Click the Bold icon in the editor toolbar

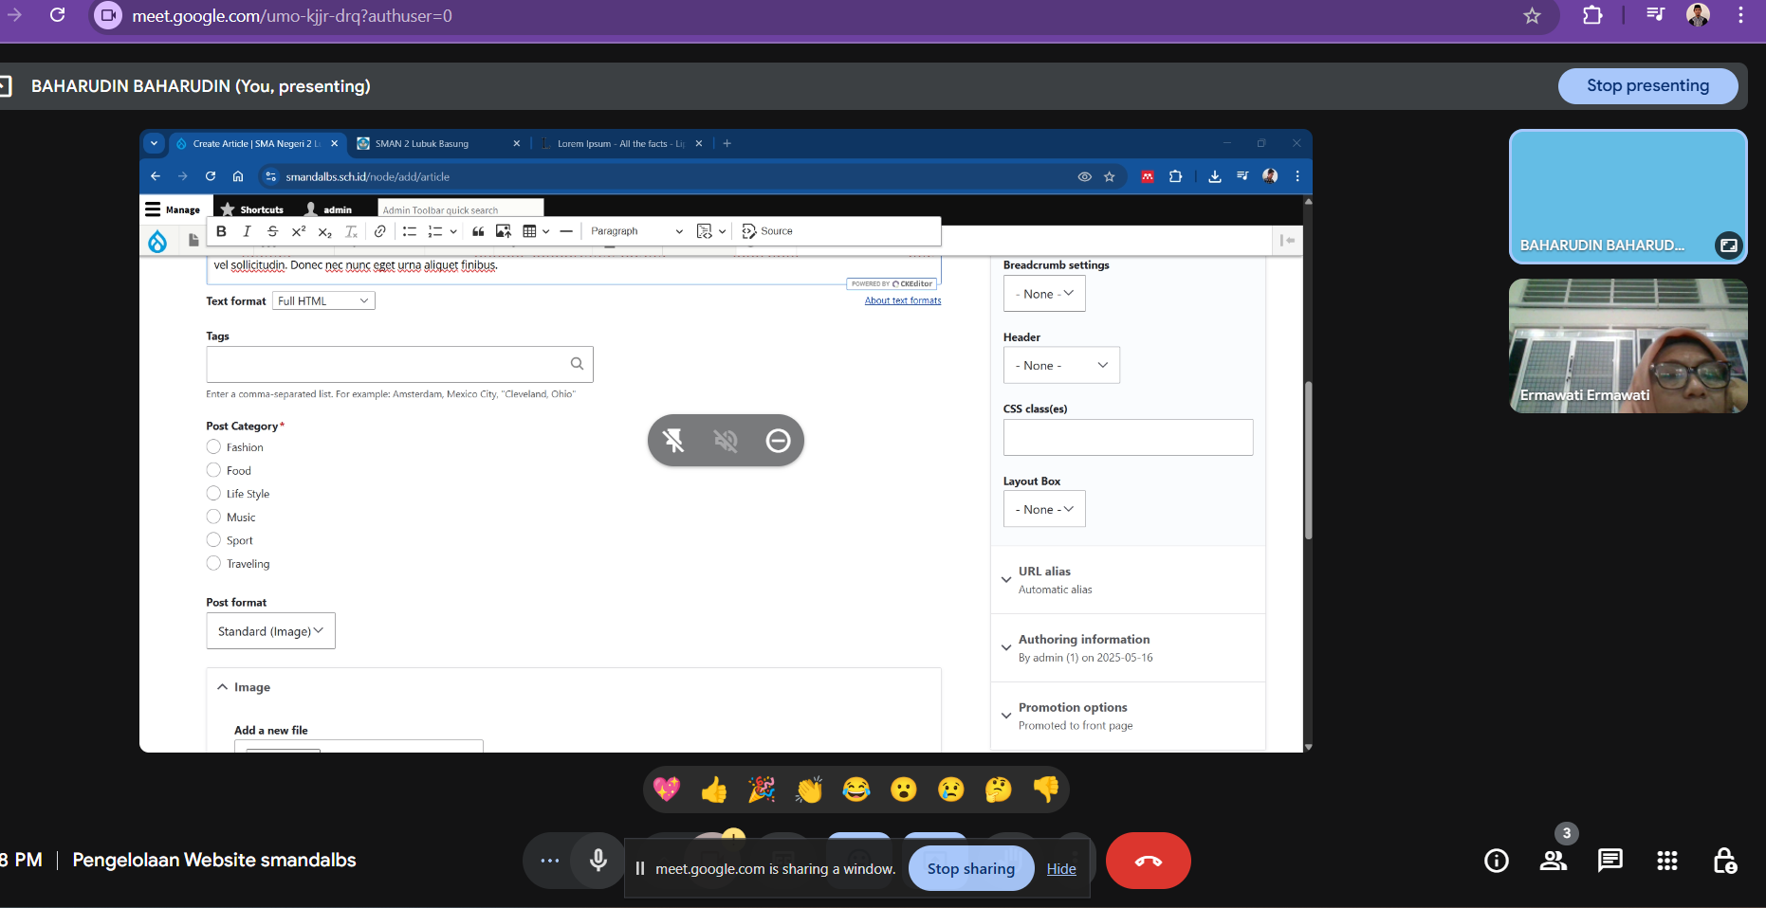coord(221,231)
